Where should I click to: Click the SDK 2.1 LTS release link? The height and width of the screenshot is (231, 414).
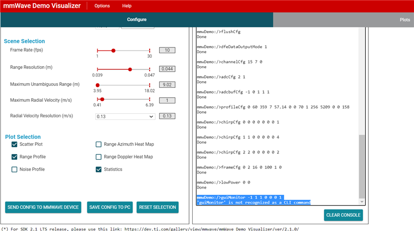point(212,229)
